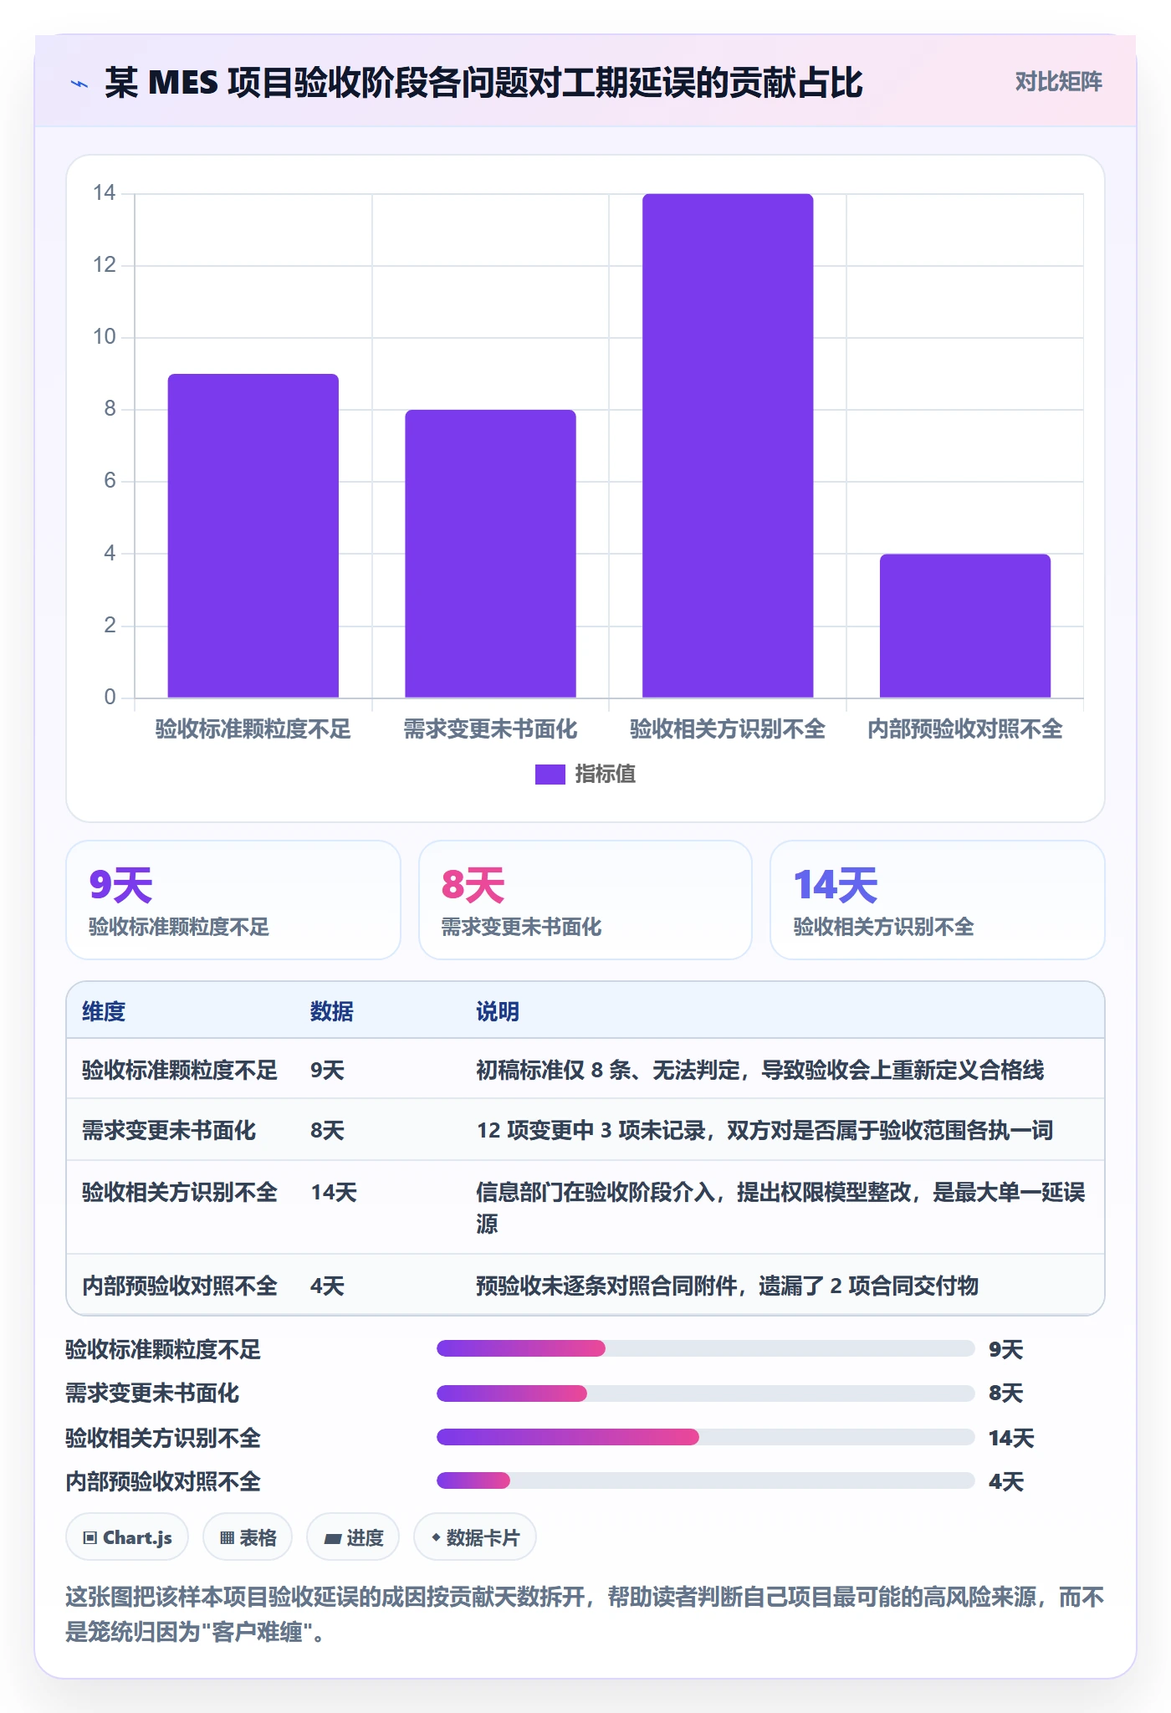Click the 说明 column header
Image resolution: width=1171 pixels, height=1713 pixels.
498,1011
